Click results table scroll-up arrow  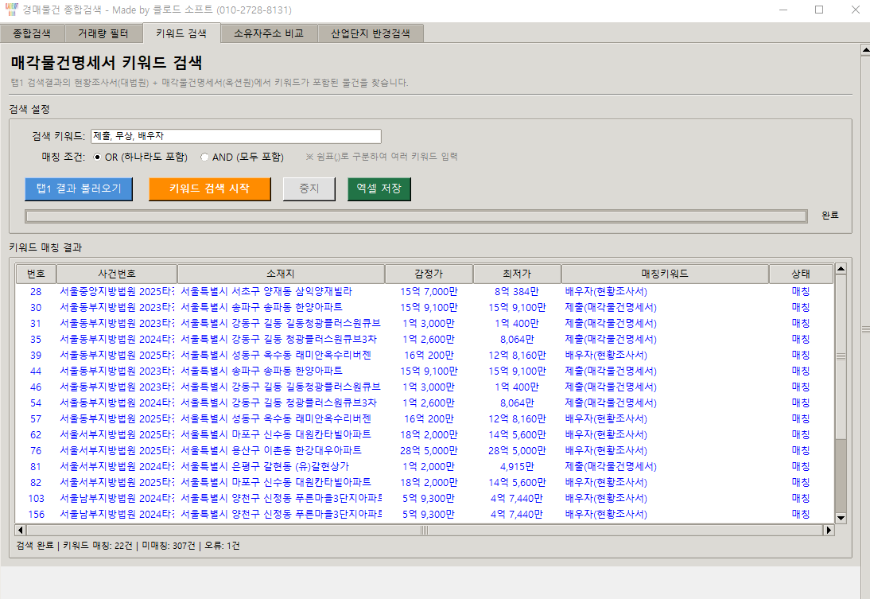(x=840, y=269)
